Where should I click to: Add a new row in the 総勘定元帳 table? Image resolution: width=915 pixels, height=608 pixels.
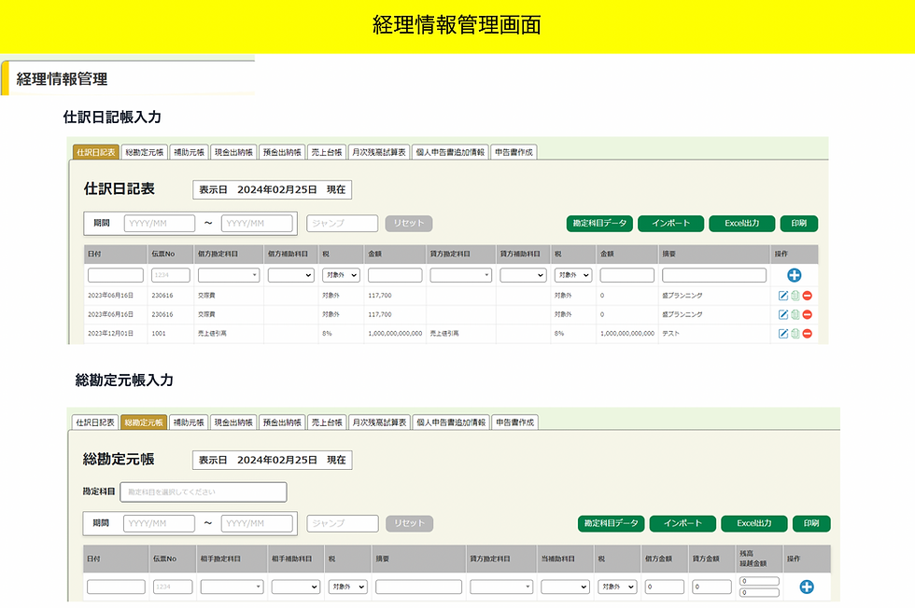click(807, 587)
